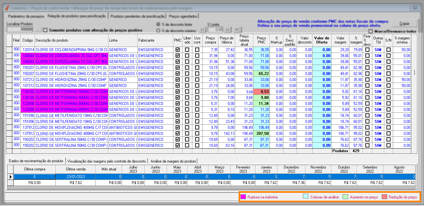Toggle the 'Marca/Desmarca todos' checkbox
Screen dimensions: 424x206
370,31
